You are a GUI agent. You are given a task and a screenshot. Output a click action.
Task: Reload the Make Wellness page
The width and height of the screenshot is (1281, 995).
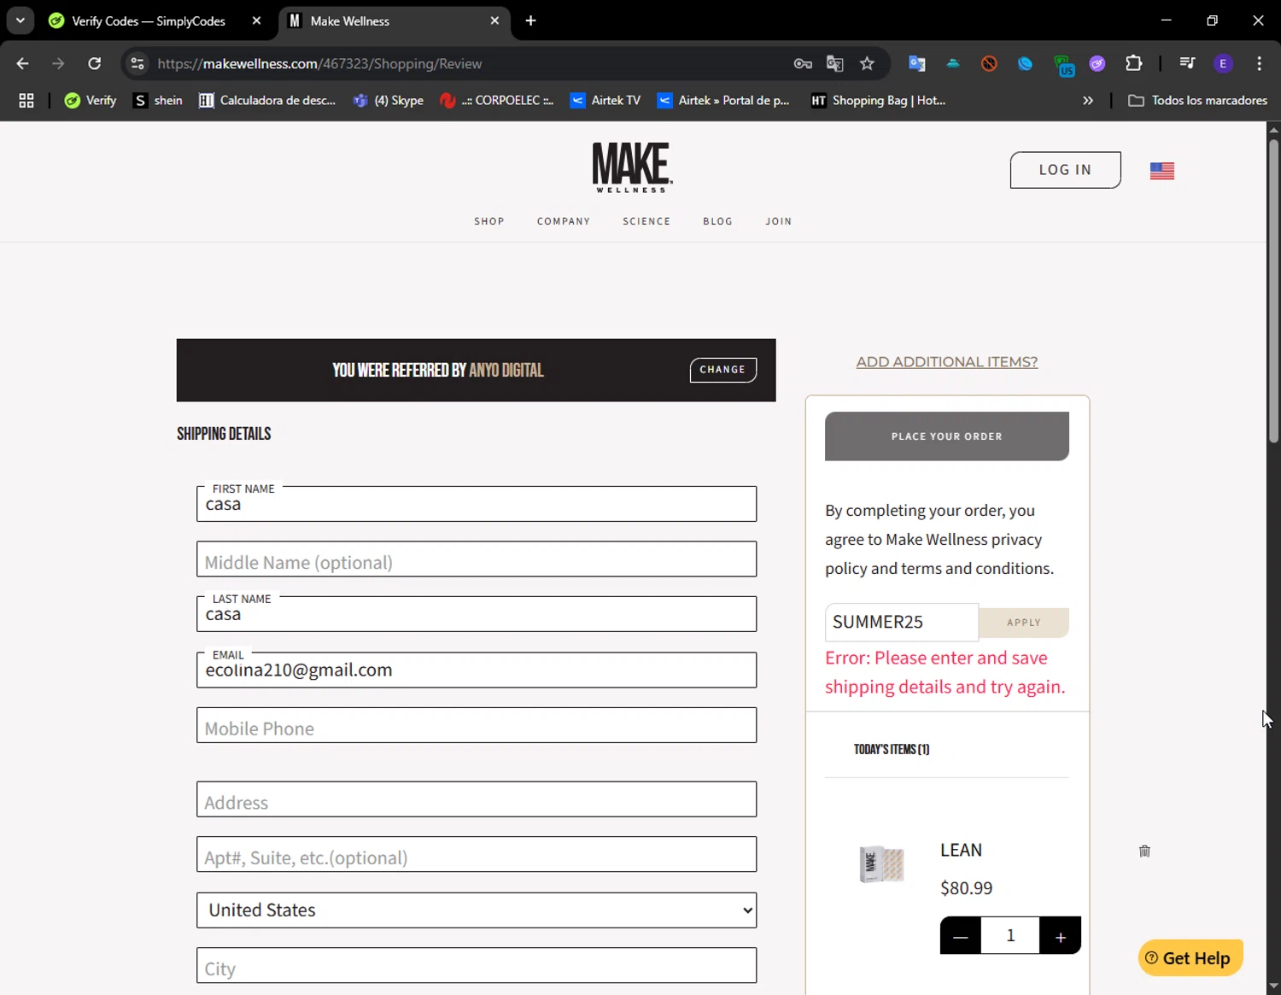click(x=95, y=63)
